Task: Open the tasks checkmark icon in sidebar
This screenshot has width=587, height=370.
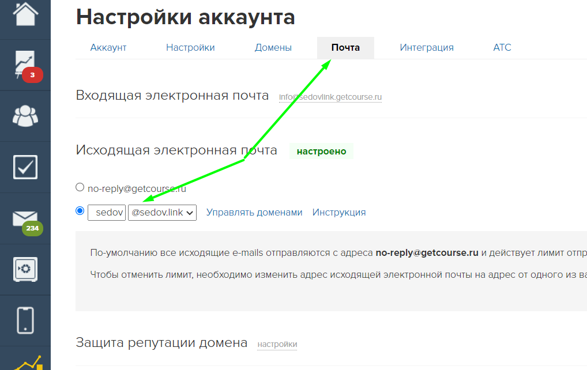Action: pos(25,167)
